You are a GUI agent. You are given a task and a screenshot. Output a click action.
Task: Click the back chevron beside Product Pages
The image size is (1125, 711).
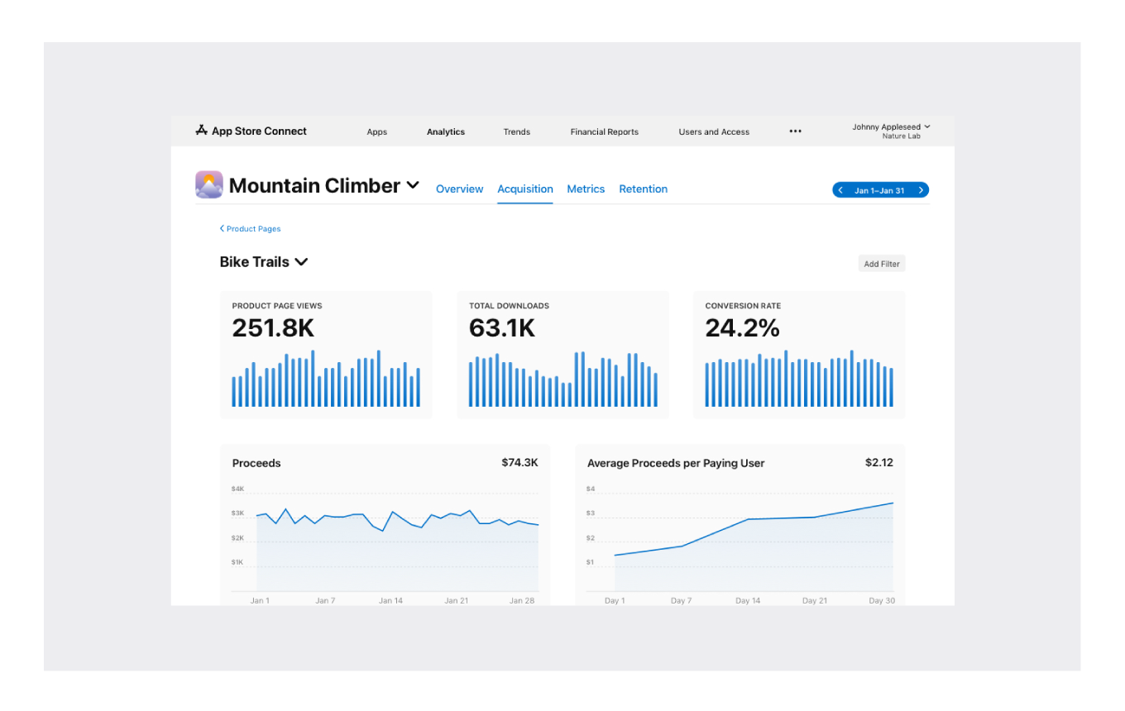pos(222,229)
